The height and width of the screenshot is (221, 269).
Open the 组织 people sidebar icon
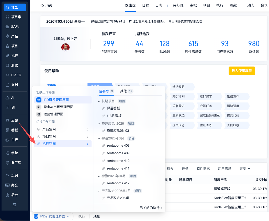coord(7,176)
